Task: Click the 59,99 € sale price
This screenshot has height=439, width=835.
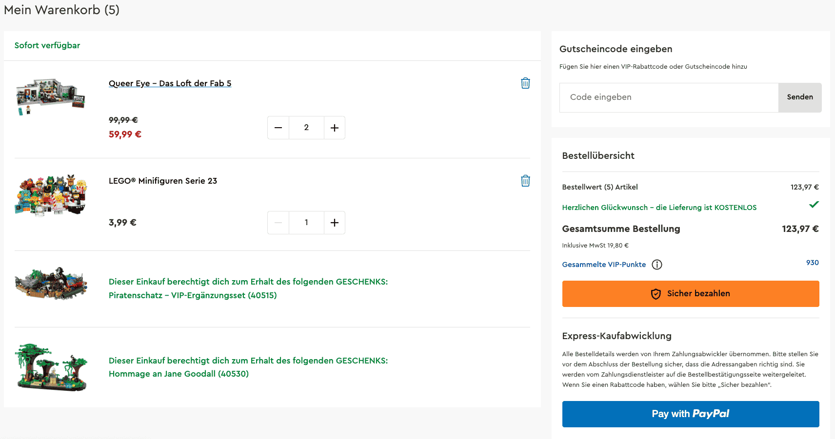Action: (125, 134)
